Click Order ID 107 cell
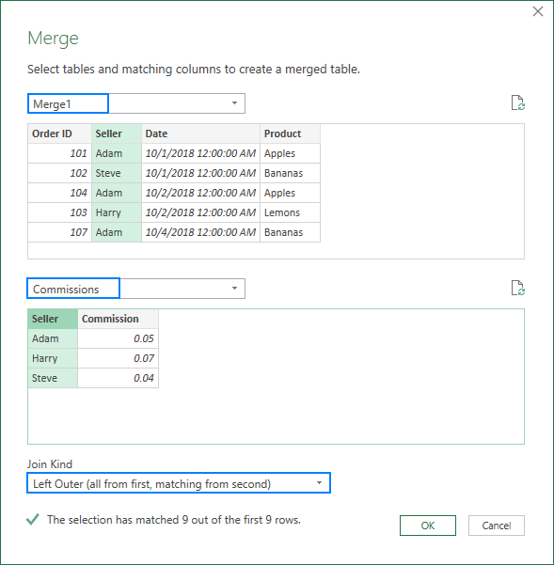This screenshot has width=554, height=565. coord(60,232)
